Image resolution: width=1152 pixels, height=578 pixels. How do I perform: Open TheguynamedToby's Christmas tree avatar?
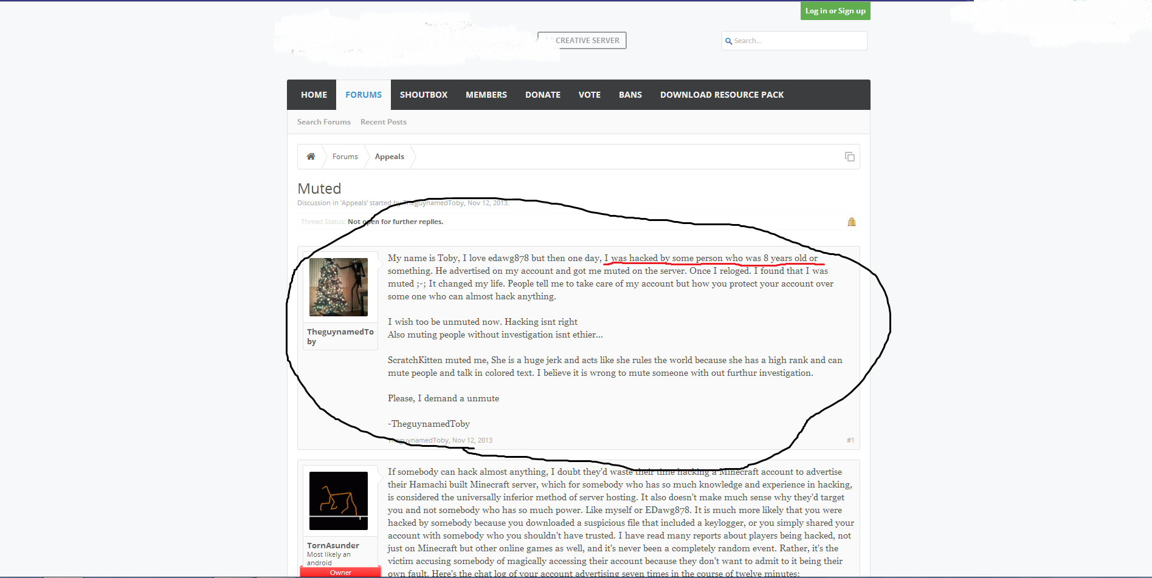tap(339, 287)
